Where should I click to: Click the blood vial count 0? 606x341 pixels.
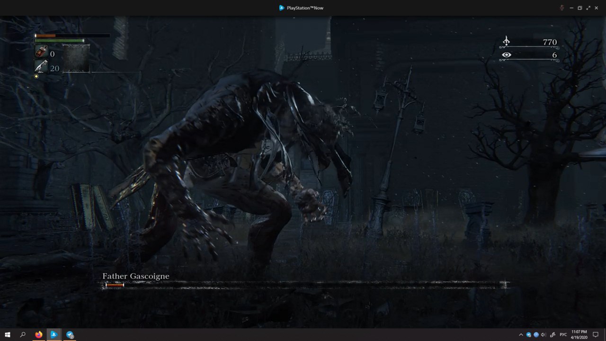(x=53, y=54)
